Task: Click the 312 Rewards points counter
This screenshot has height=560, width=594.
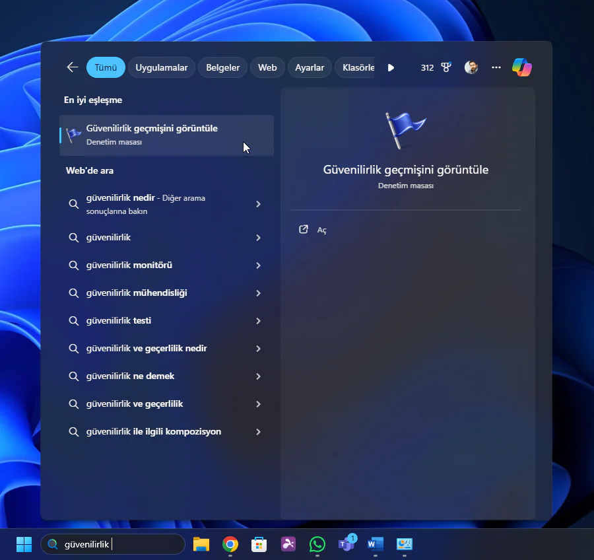Action: click(426, 67)
